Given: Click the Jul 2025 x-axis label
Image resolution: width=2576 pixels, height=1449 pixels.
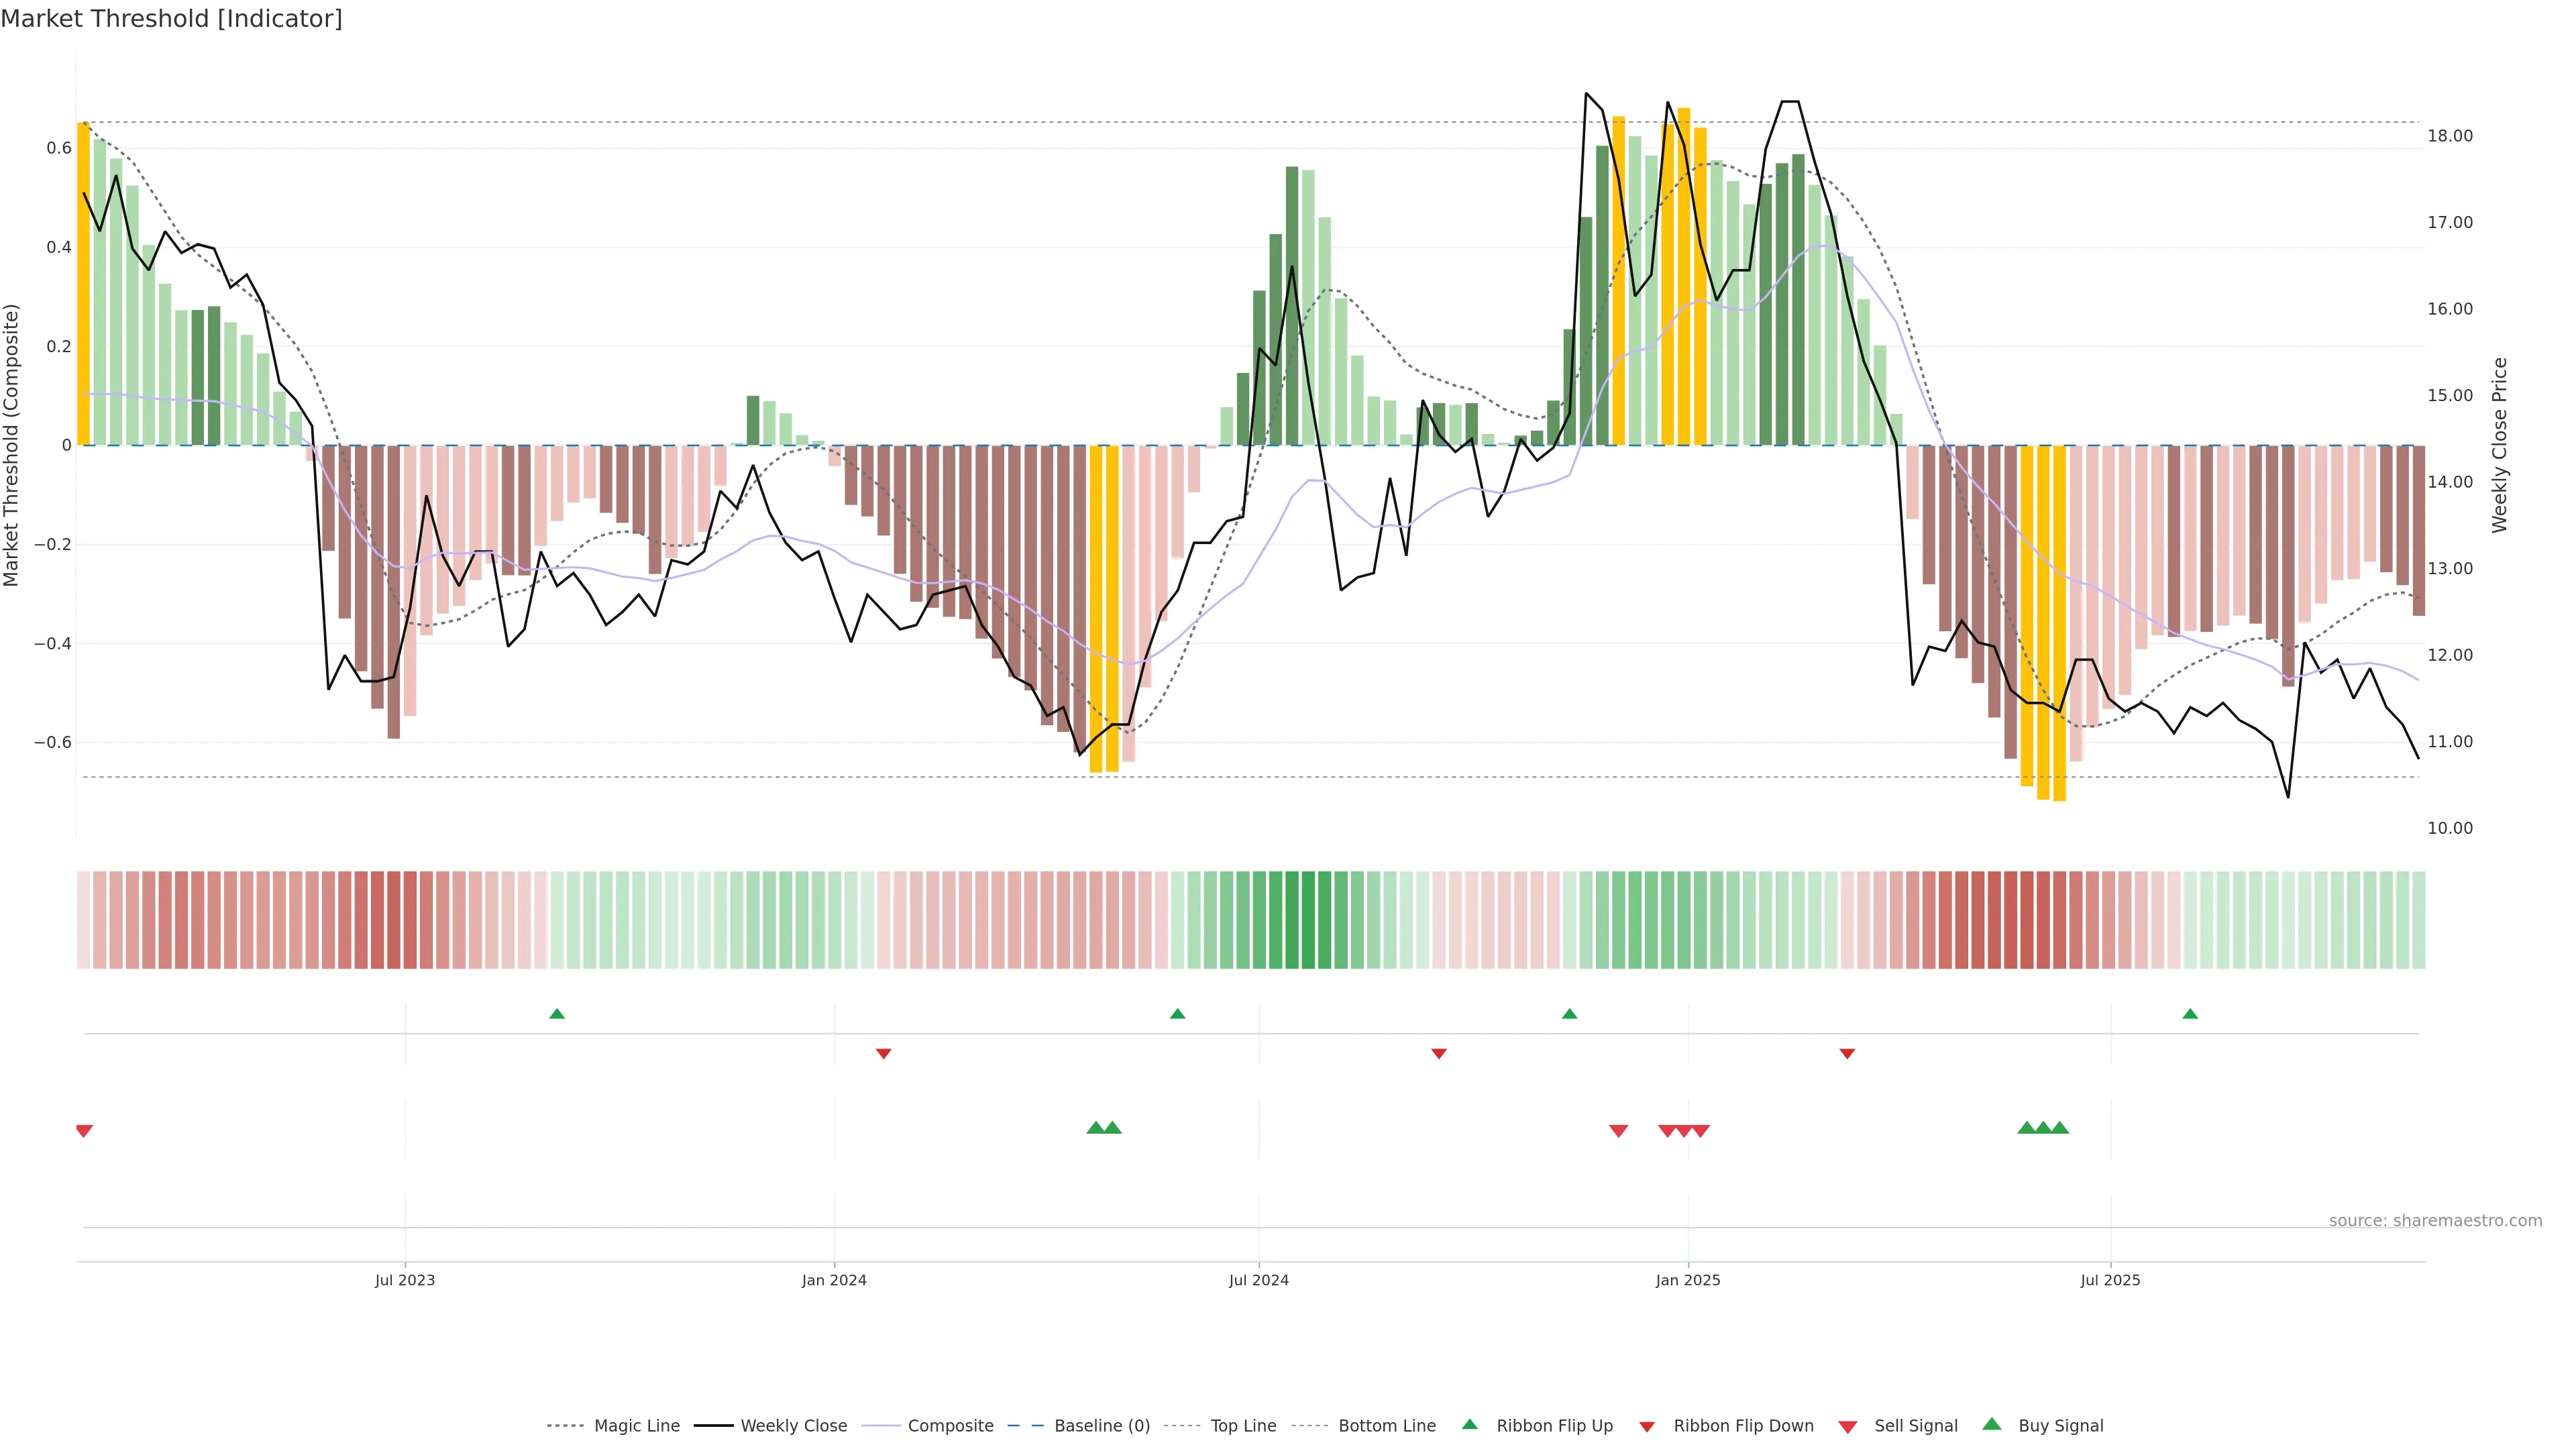Looking at the screenshot, I should 2110,1280.
